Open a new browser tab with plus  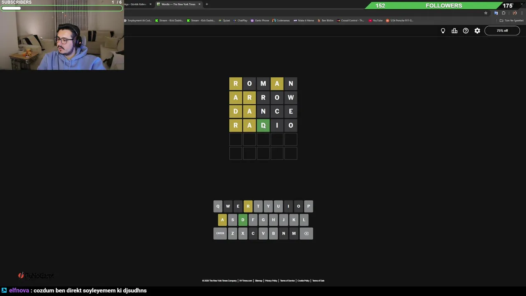coord(207,4)
